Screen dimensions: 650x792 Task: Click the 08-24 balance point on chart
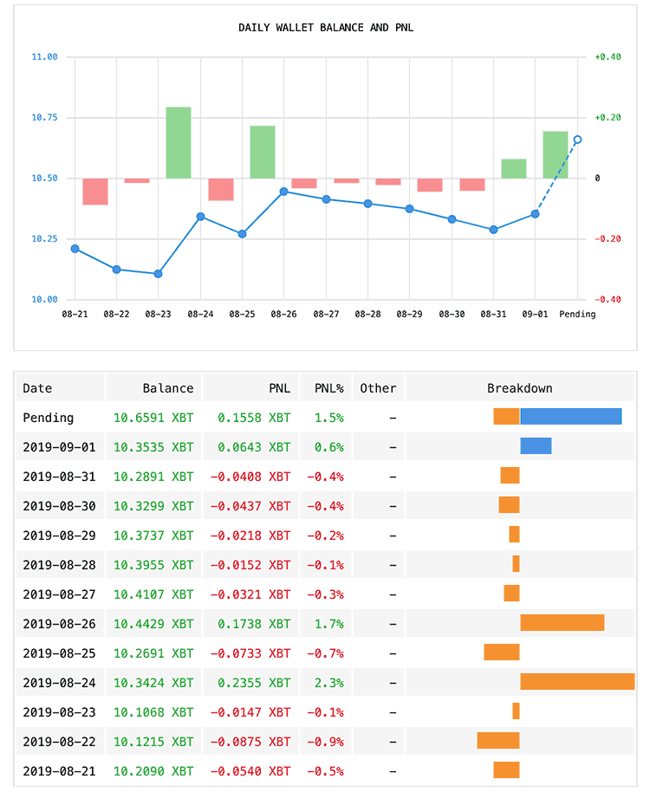tap(200, 217)
